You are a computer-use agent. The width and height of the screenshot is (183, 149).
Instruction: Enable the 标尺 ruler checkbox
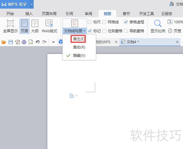coord(90,22)
